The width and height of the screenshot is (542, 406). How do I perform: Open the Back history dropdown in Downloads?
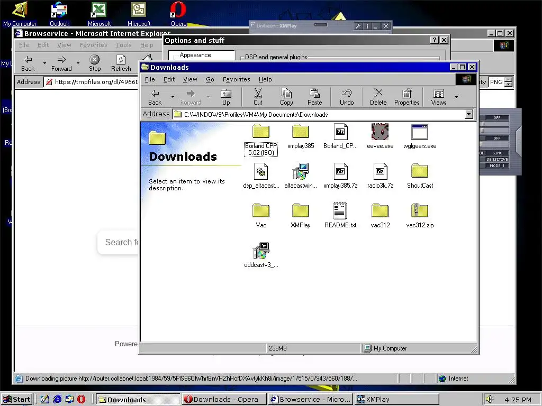(173, 97)
